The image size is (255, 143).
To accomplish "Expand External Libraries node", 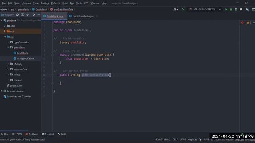I will point(2,91).
